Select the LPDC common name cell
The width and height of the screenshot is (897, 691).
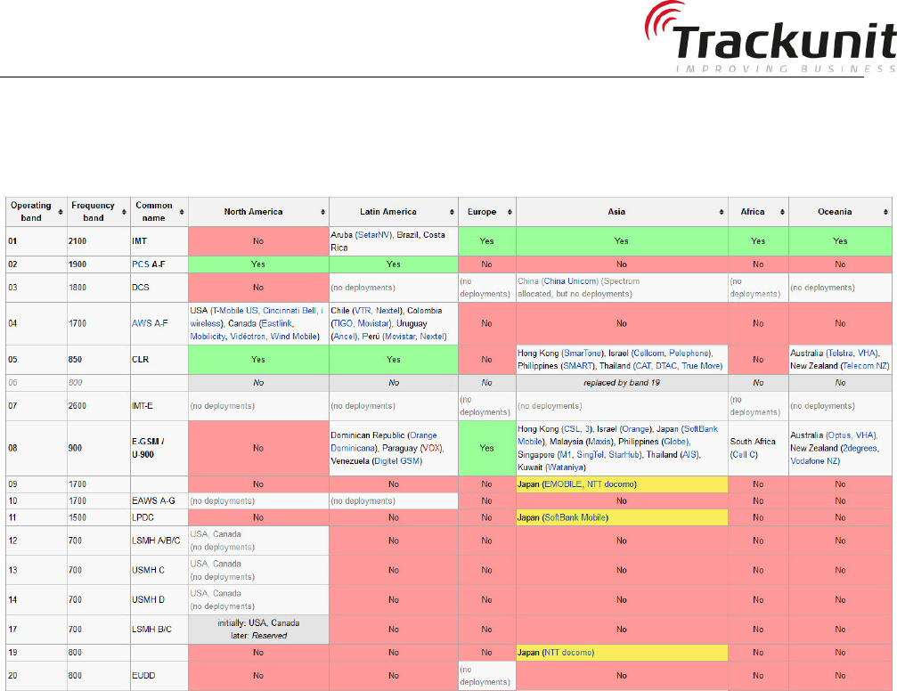point(159,517)
